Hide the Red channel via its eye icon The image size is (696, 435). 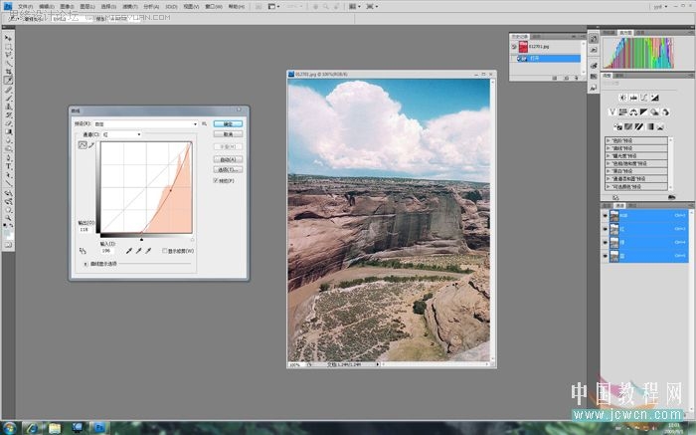point(605,229)
